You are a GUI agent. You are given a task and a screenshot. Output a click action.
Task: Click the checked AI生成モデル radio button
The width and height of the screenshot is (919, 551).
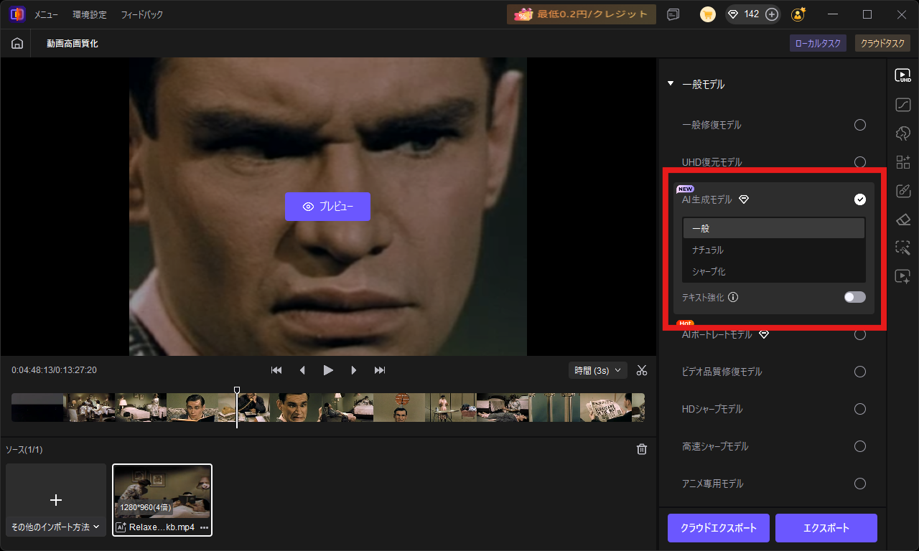click(860, 199)
